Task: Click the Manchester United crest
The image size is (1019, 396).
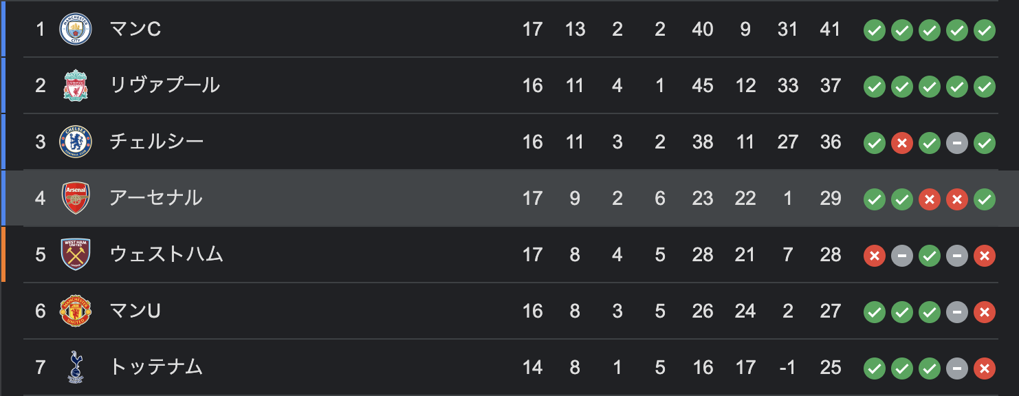Action: coord(76,311)
